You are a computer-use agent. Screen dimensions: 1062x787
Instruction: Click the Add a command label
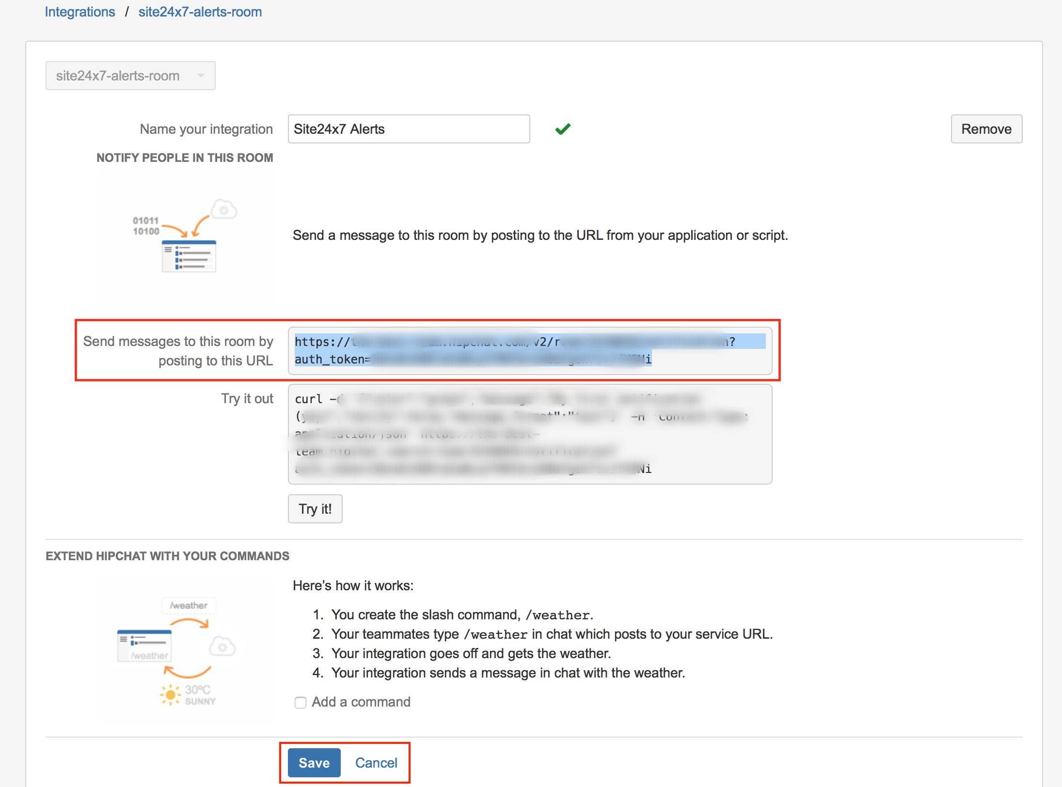[361, 702]
